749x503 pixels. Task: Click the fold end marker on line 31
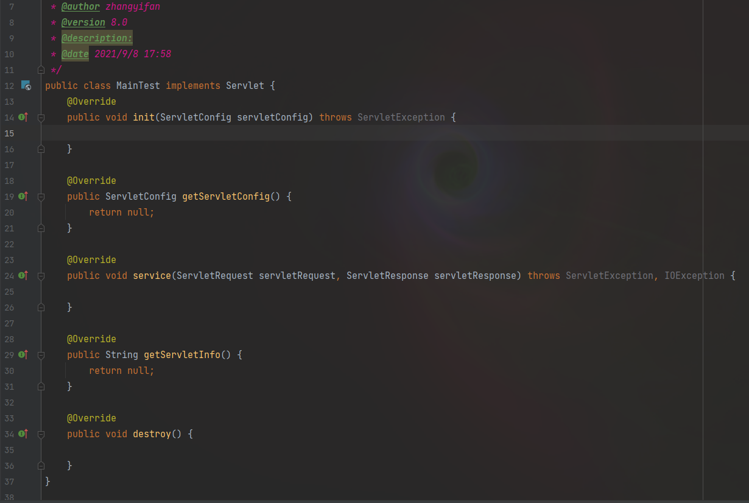[x=41, y=386]
